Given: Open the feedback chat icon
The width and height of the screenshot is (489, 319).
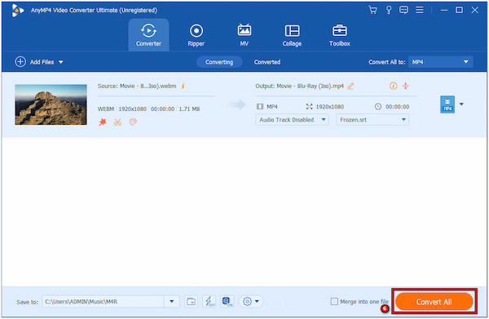Looking at the screenshot, I should tap(403, 10).
